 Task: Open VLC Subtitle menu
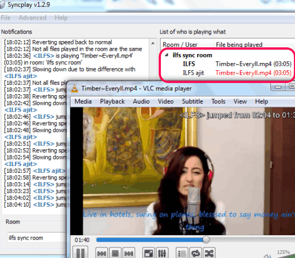click(x=192, y=101)
